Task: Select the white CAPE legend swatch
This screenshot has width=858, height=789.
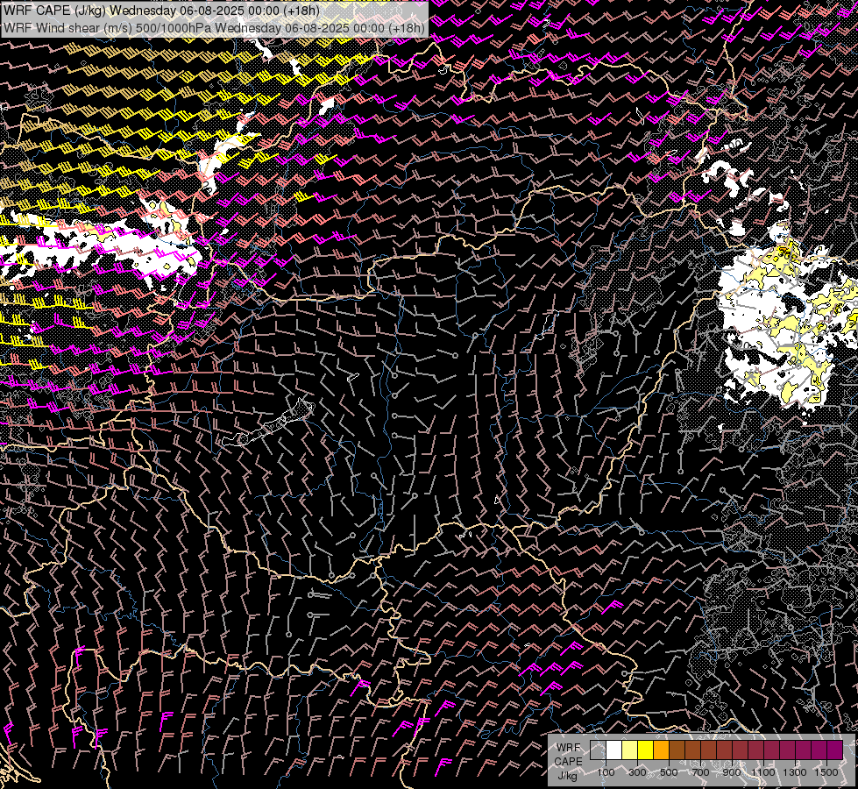Action: point(614,750)
